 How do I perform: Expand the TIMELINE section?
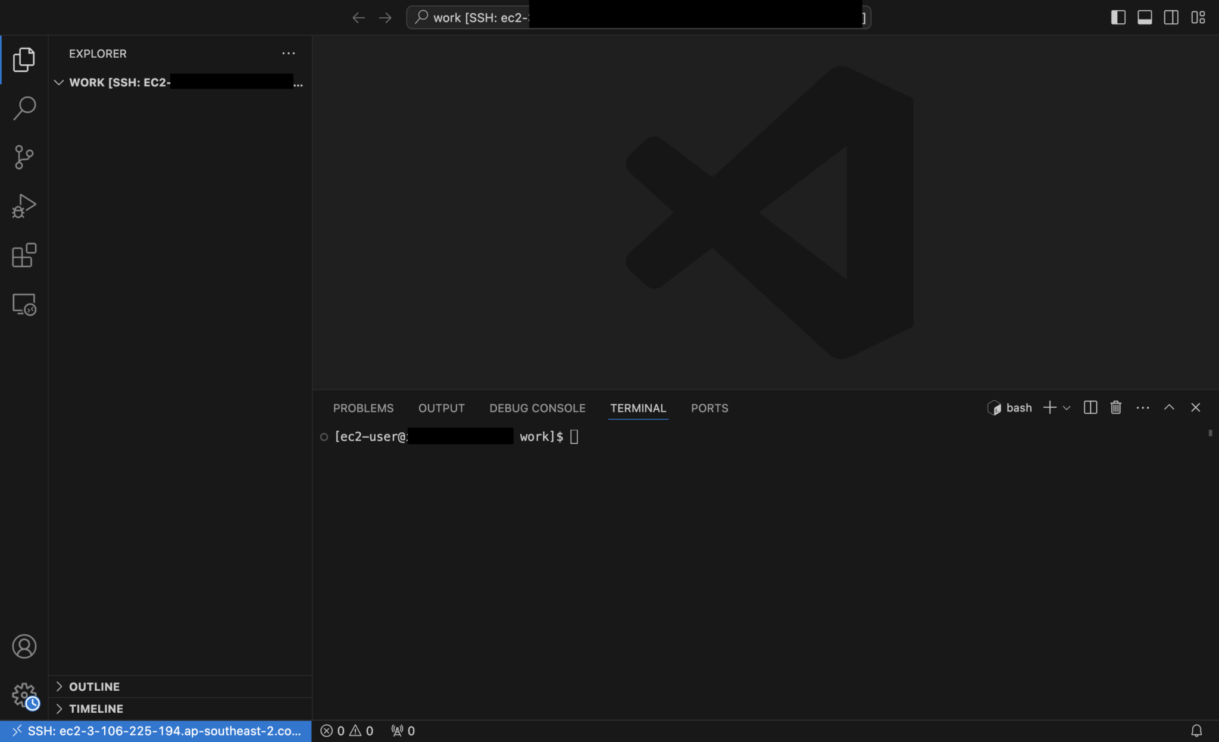95,709
